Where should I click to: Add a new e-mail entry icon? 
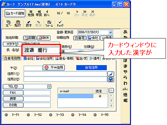click(111, 90)
